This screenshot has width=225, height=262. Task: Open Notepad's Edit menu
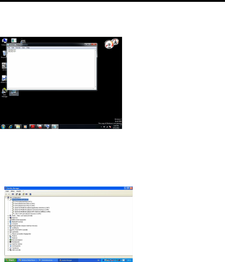[13, 48]
